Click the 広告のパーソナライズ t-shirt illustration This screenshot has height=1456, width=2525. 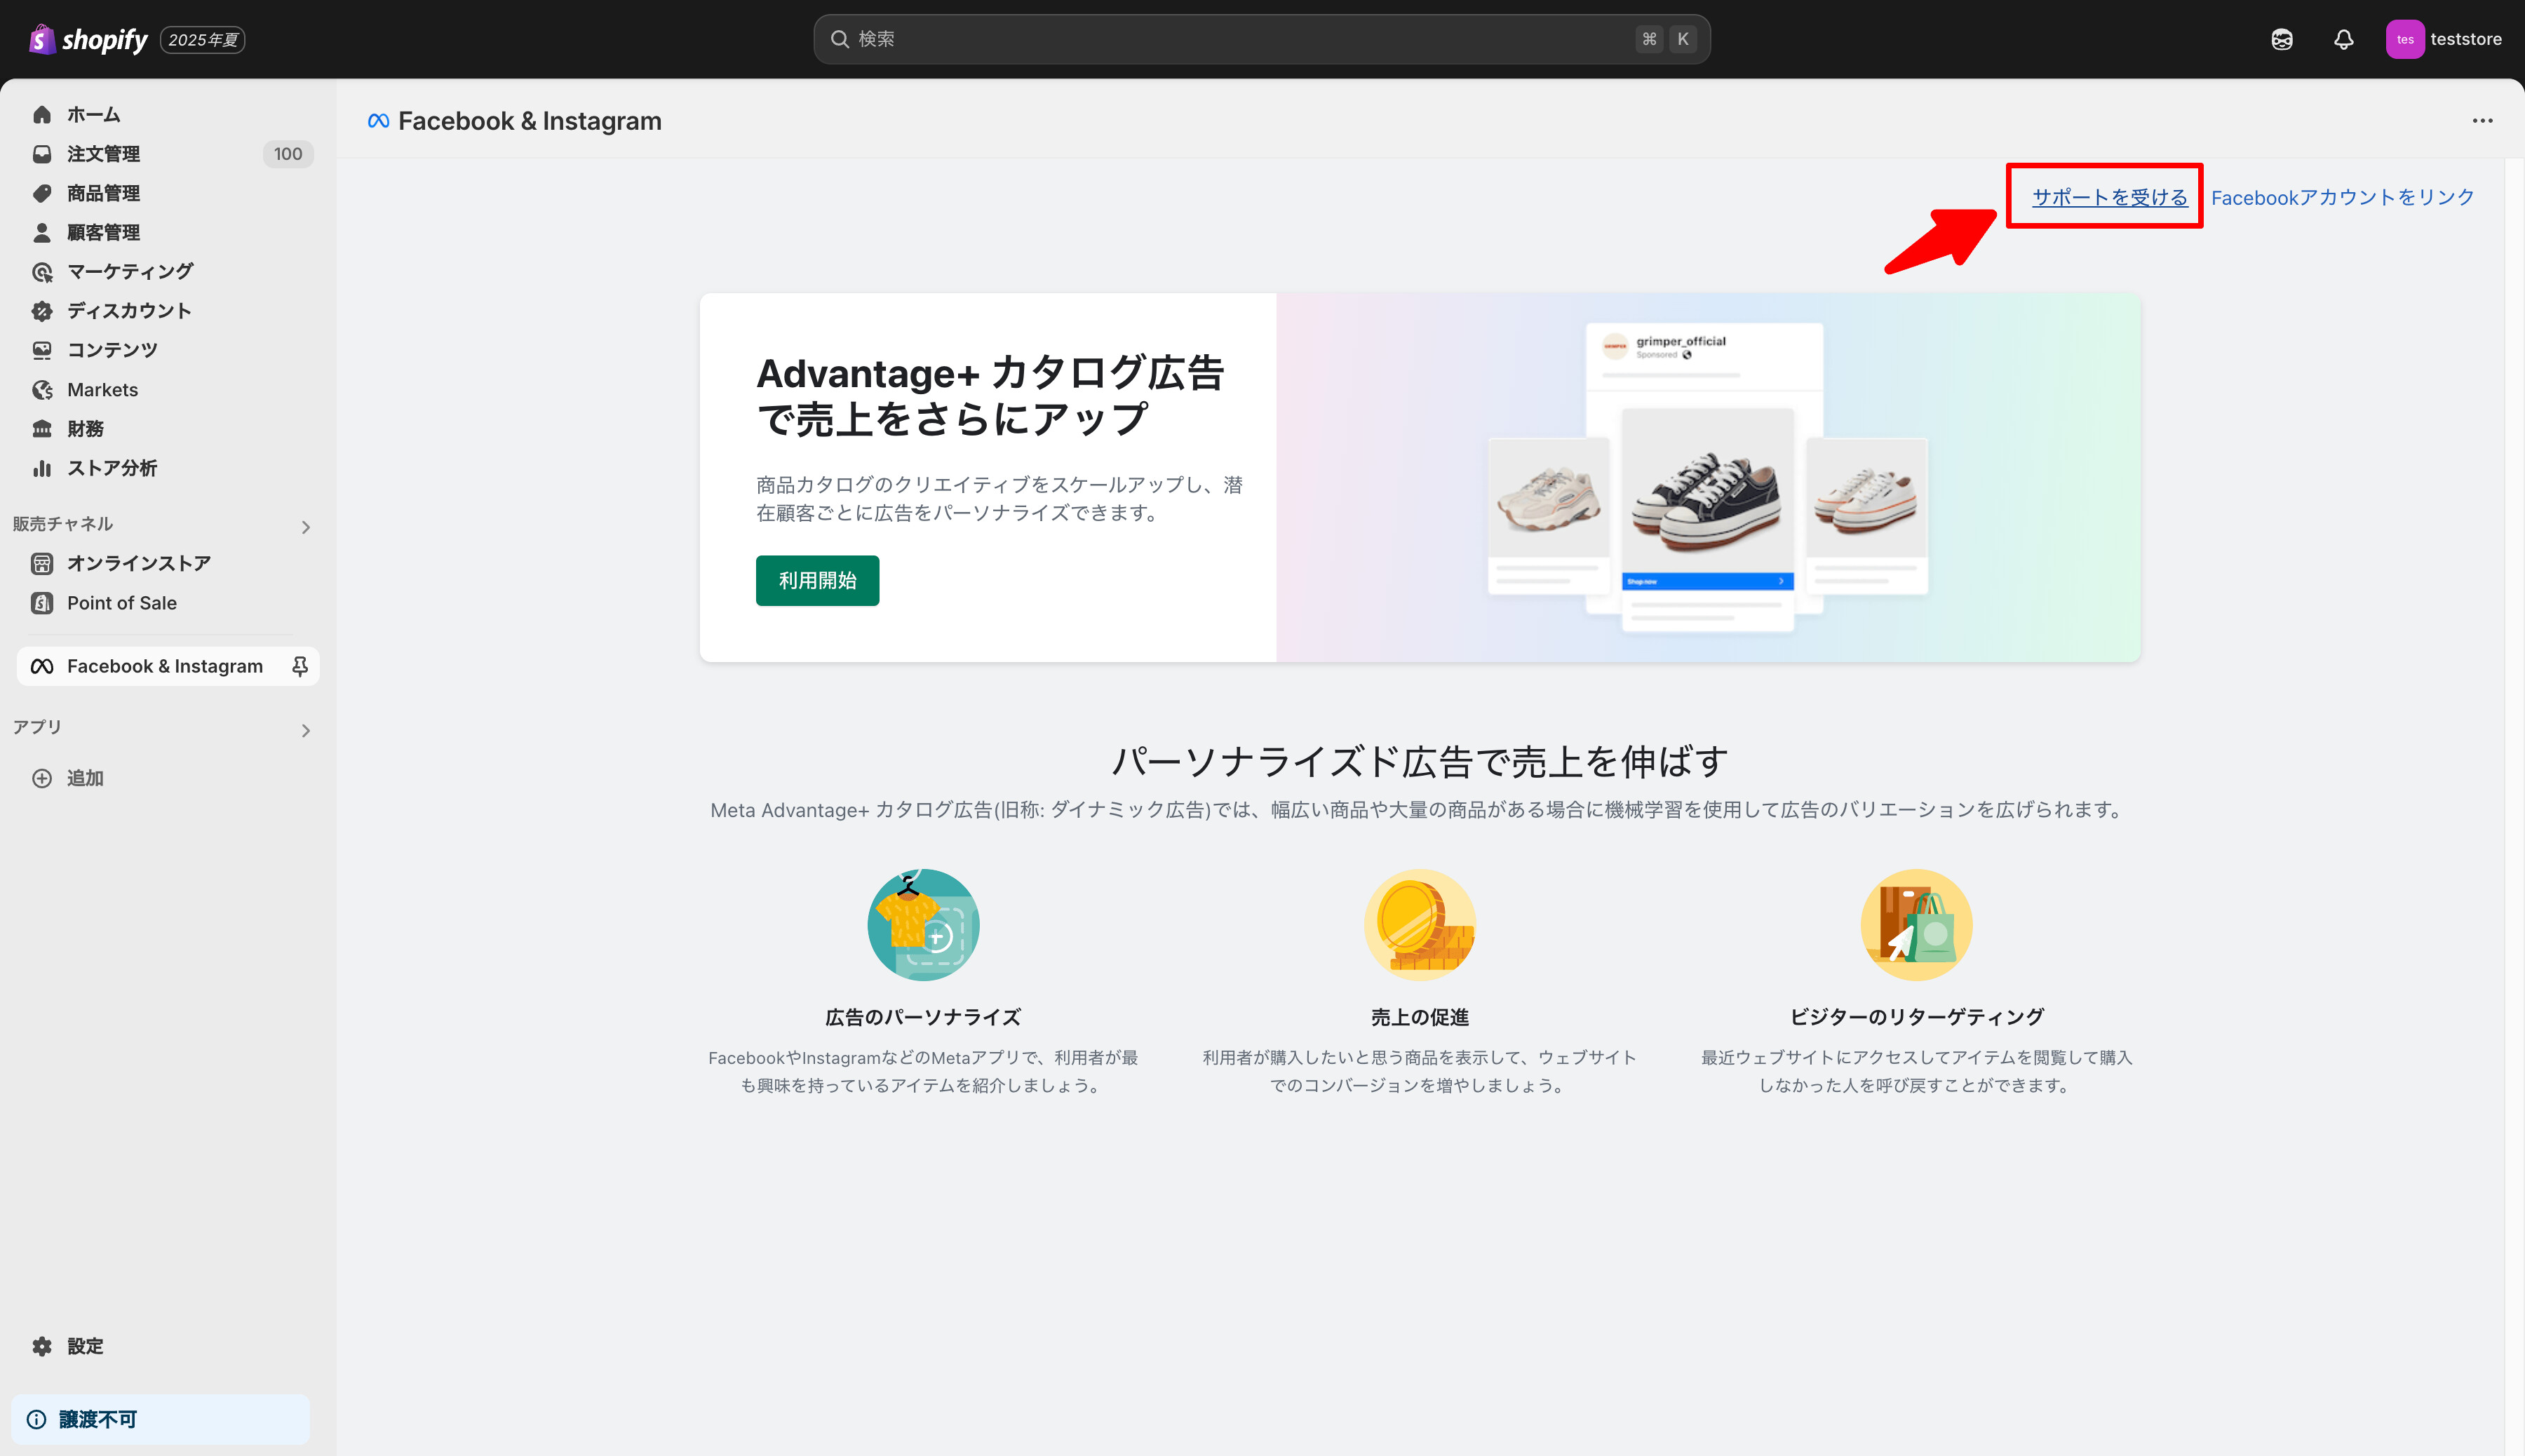[923, 925]
